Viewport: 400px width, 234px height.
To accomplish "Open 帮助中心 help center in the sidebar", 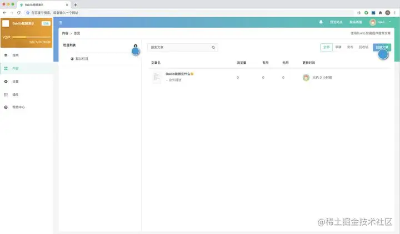I will point(27,107).
